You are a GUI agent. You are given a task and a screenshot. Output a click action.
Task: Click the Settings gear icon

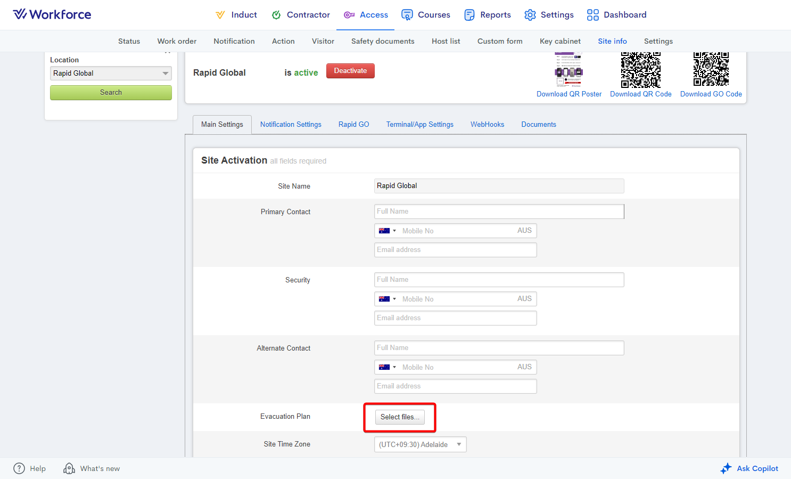[530, 15]
